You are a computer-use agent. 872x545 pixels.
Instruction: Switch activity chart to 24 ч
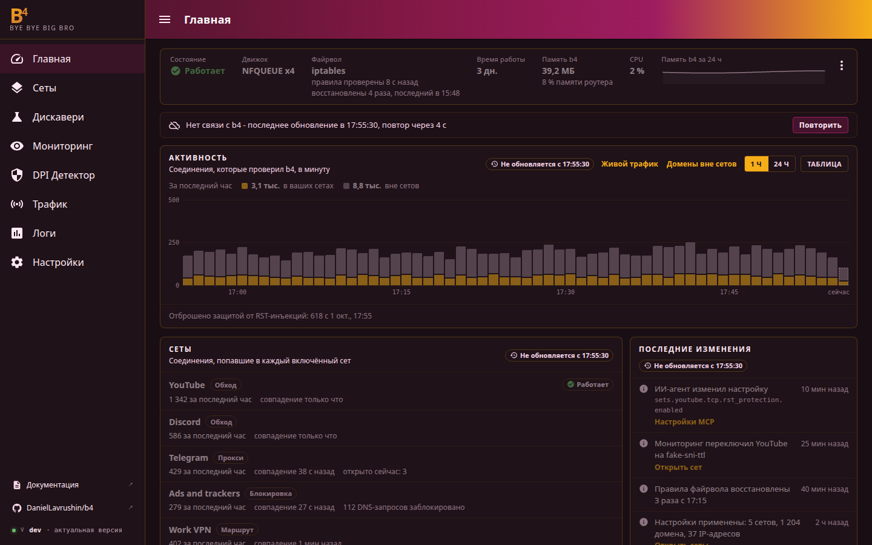[781, 164]
